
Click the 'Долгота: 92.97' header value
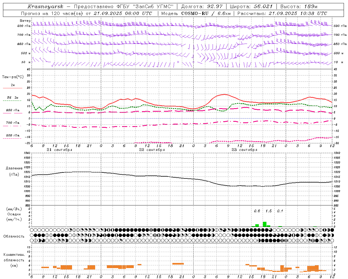tap(202, 7)
